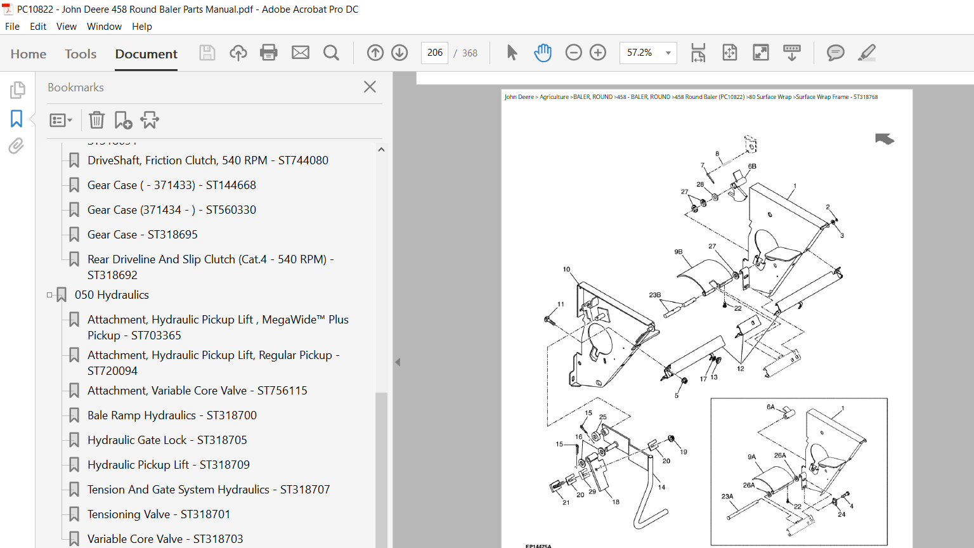Image resolution: width=974 pixels, height=548 pixels.
Task: Open Variable Core Valve ST318703 bookmark
Action: click(x=166, y=539)
